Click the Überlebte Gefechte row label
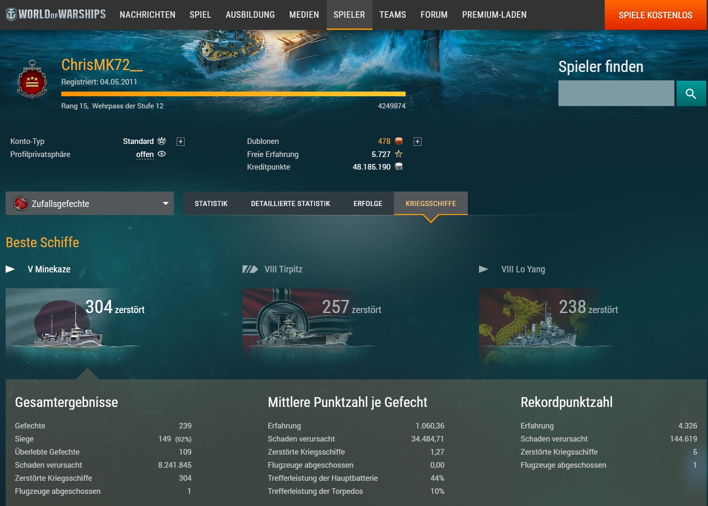Screen dimensions: 708x506 47,452
